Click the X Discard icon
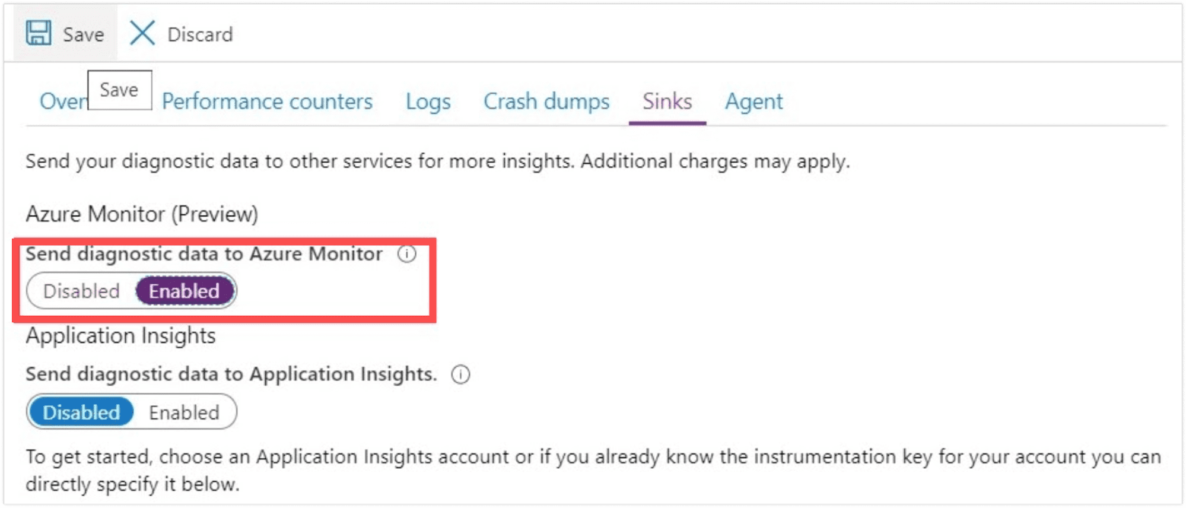 pos(142,33)
